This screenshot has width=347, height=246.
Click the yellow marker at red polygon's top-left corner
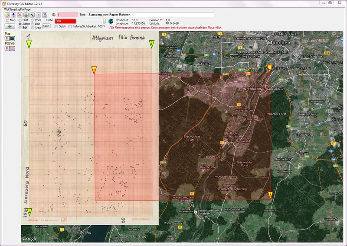pyautogui.click(x=94, y=70)
